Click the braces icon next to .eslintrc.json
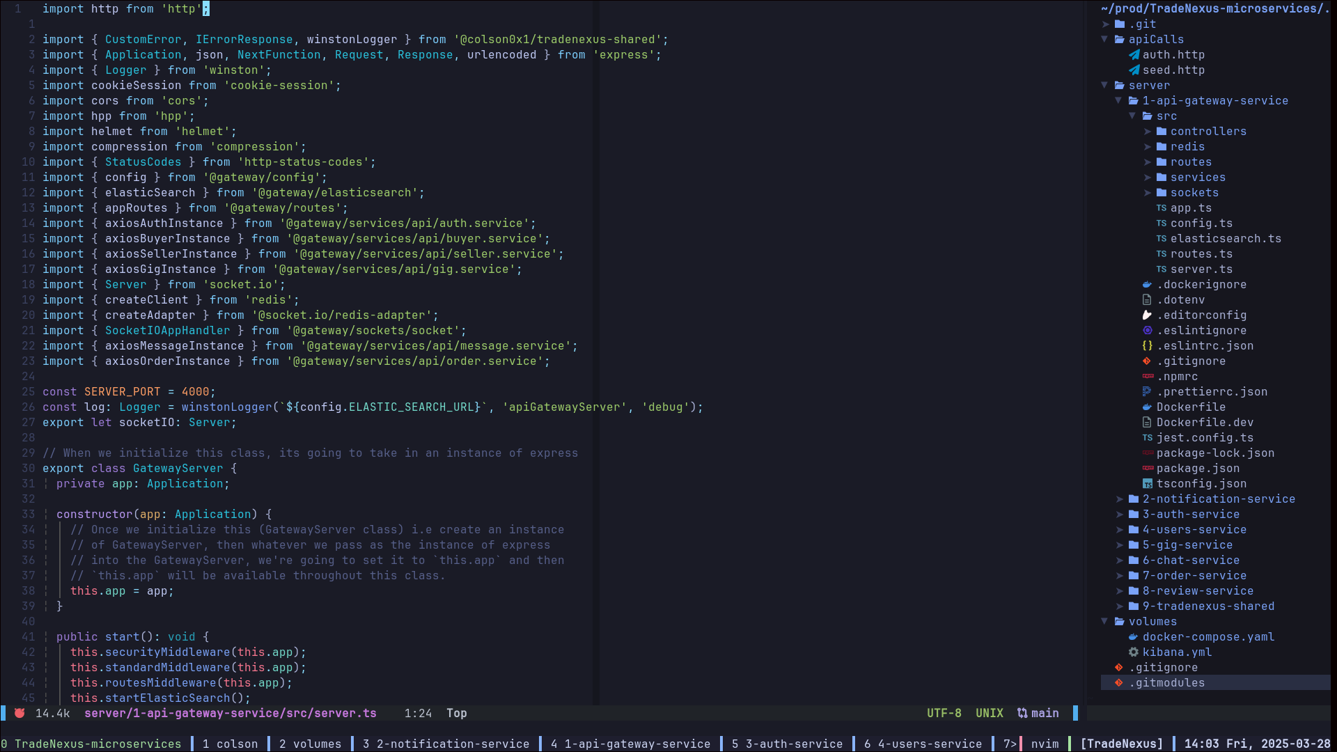This screenshot has width=1337, height=752. click(x=1147, y=346)
